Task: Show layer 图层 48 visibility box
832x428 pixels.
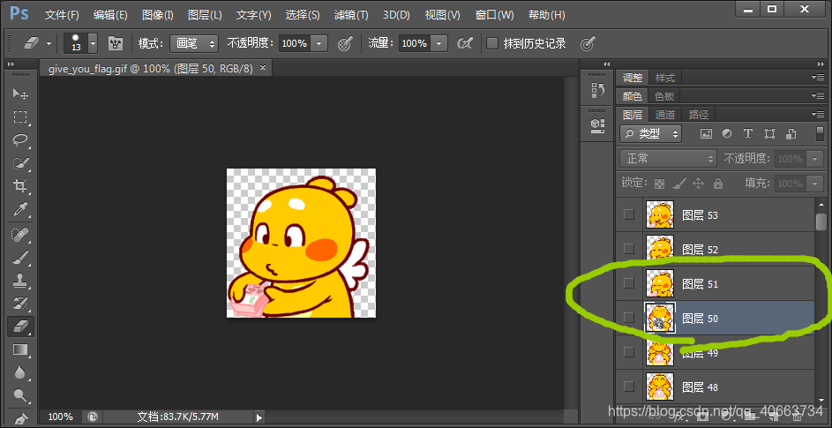Action: pyautogui.click(x=629, y=387)
